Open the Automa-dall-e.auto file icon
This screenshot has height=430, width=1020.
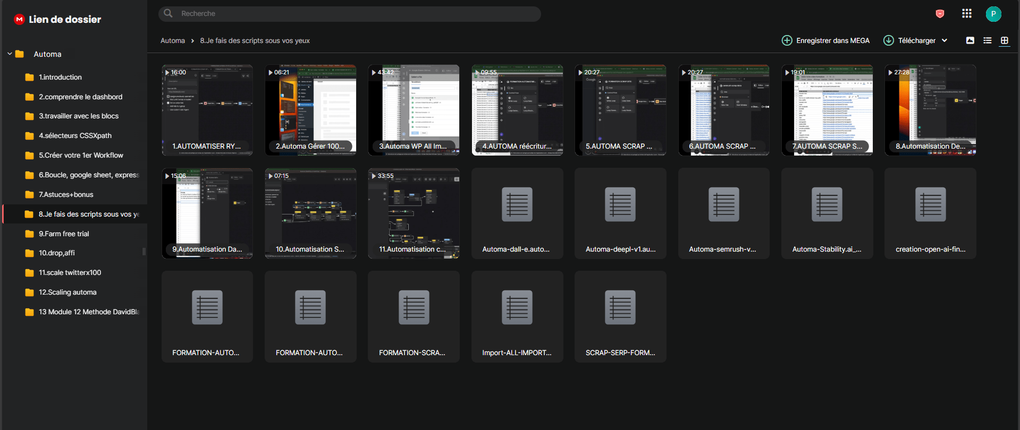[x=517, y=204]
